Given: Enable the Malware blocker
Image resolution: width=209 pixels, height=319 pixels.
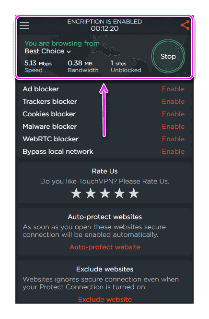Looking at the screenshot, I should click(173, 126).
